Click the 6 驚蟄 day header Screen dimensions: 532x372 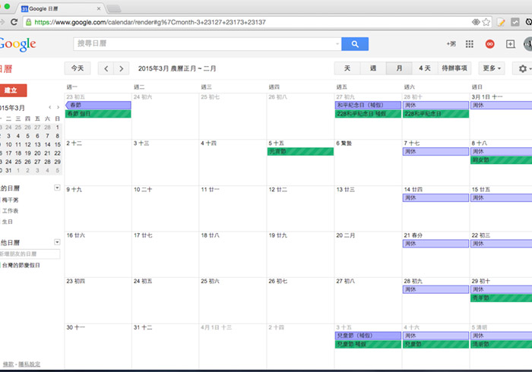tap(344, 143)
